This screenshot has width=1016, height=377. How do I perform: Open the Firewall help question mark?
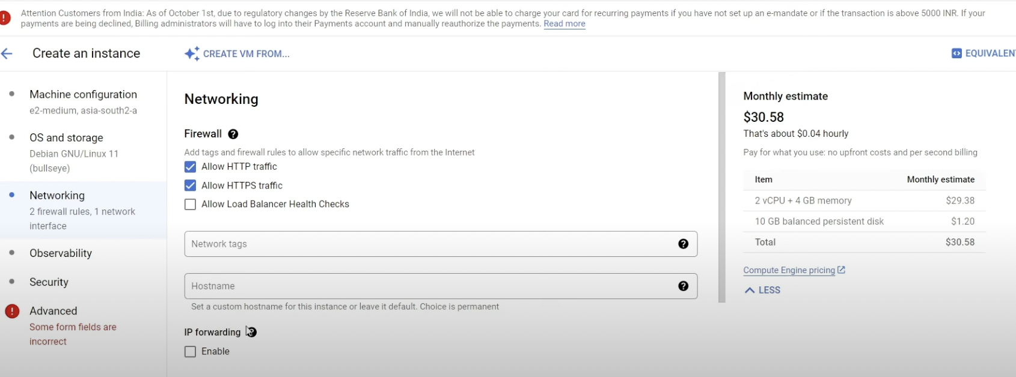pyautogui.click(x=233, y=134)
